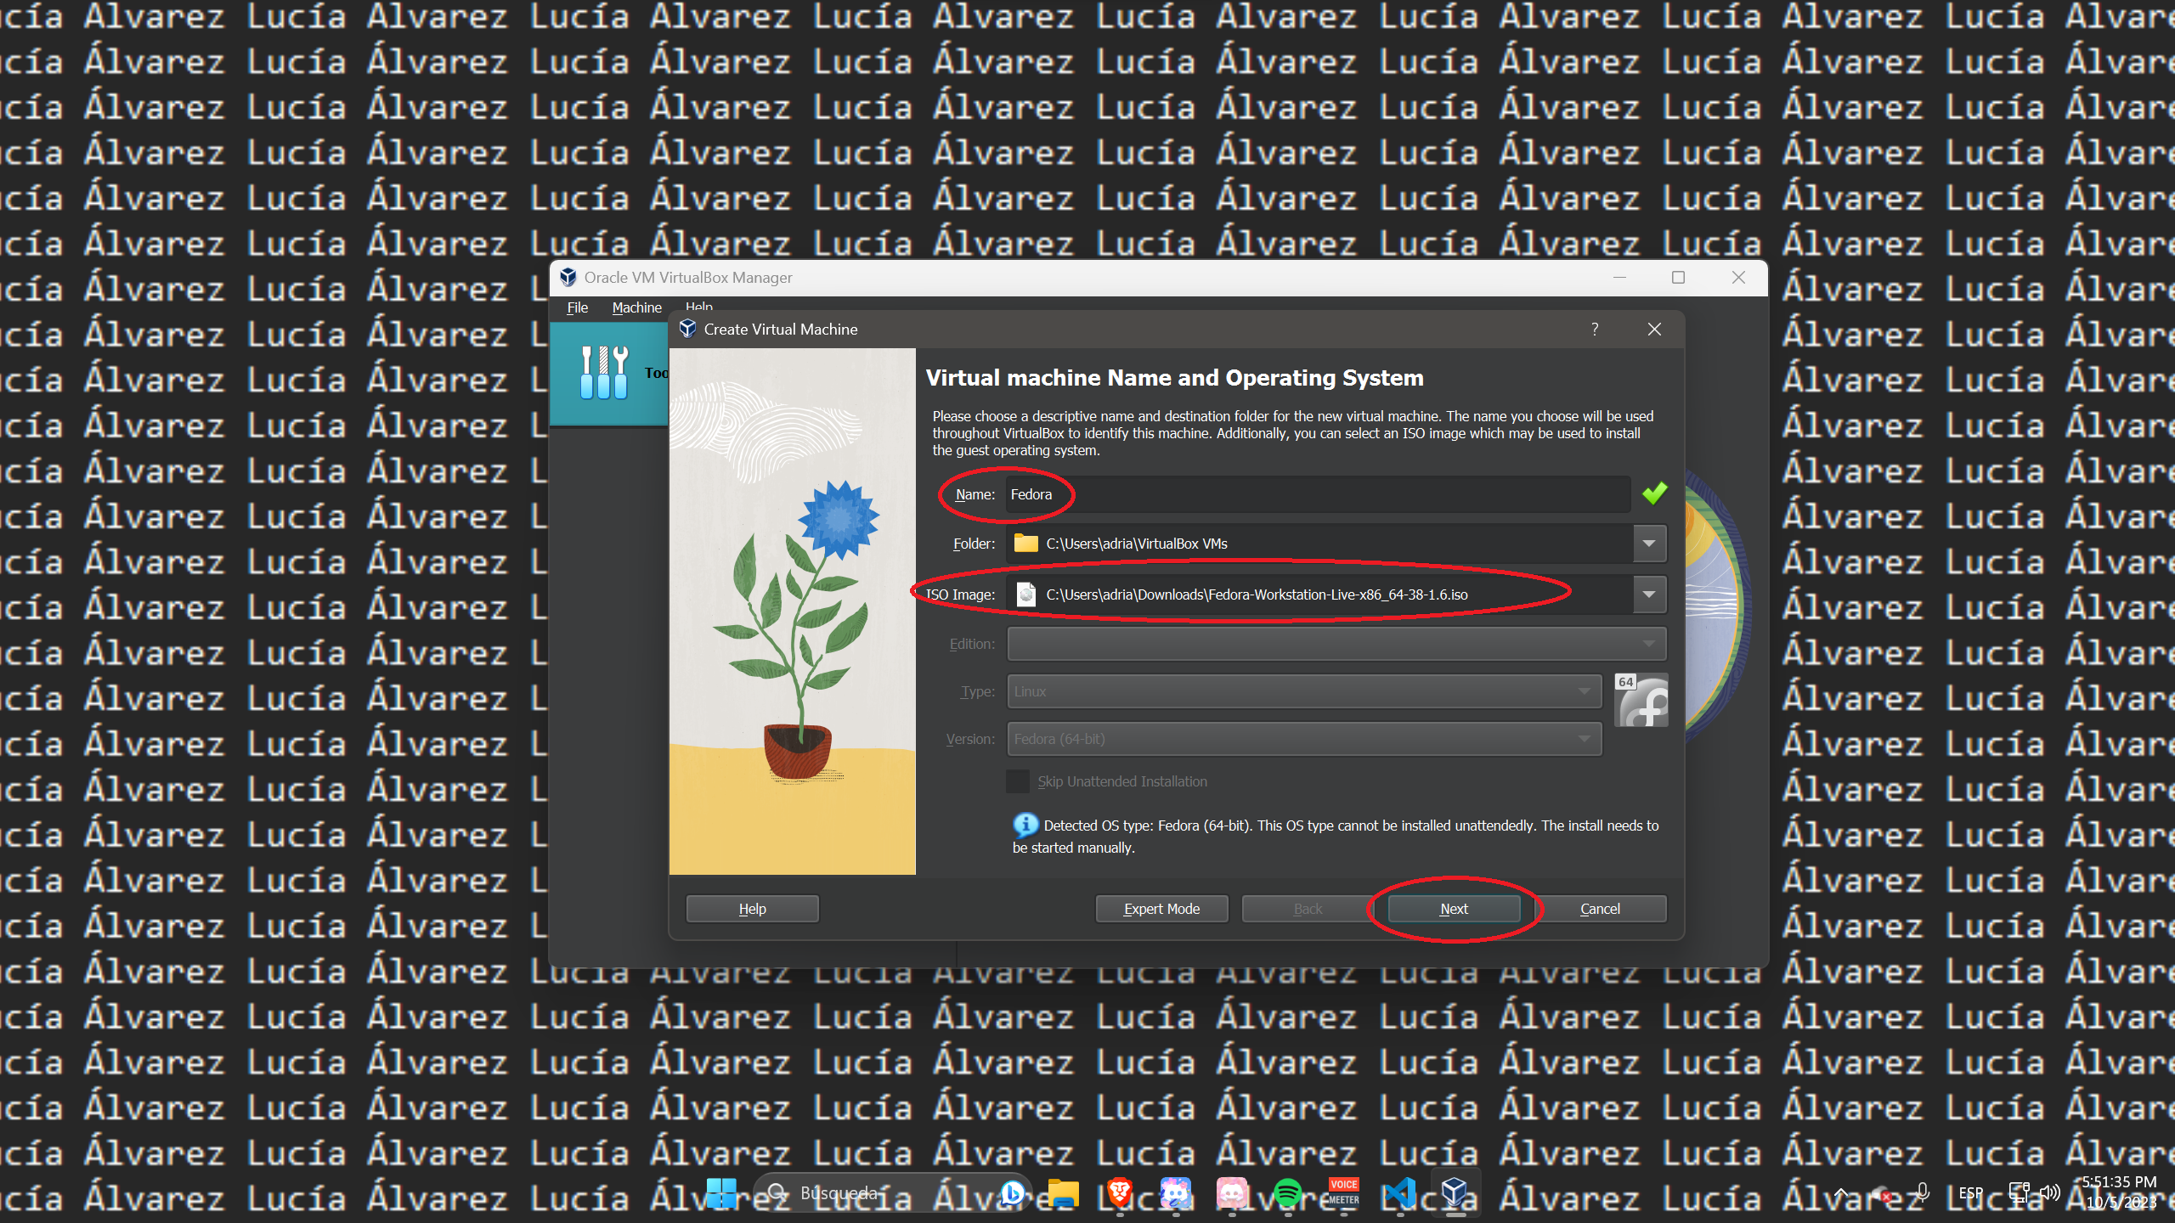
Task: Expand the ISO Image dropdown arrow
Action: 1649,595
